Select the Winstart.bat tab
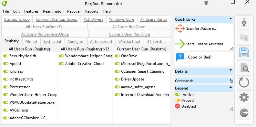This screenshot has height=127, width=256. pyautogui.click(x=129, y=41)
